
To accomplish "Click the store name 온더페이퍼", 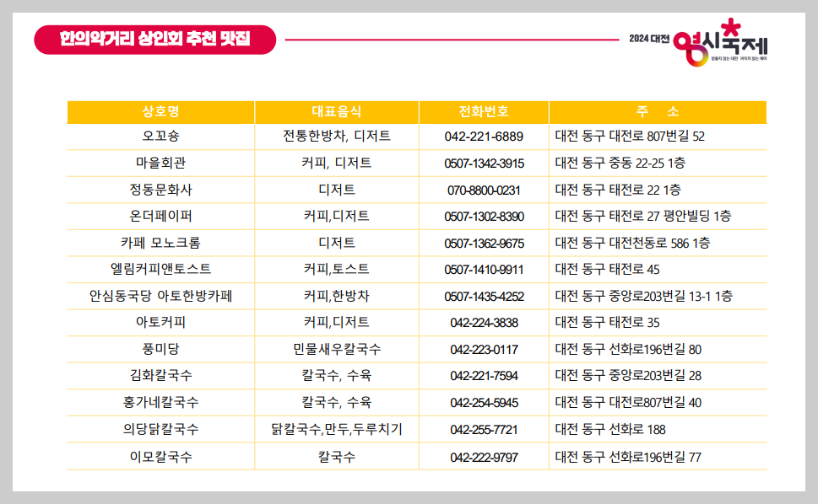I will [x=160, y=216].
